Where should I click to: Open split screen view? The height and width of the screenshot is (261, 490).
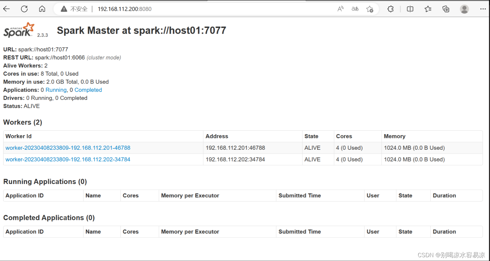point(410,9)
